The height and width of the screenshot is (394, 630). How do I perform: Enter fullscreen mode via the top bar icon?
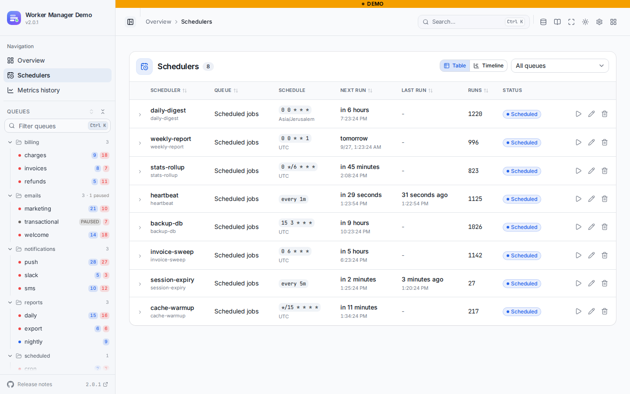pyautogui.click(x=571, y=22)
